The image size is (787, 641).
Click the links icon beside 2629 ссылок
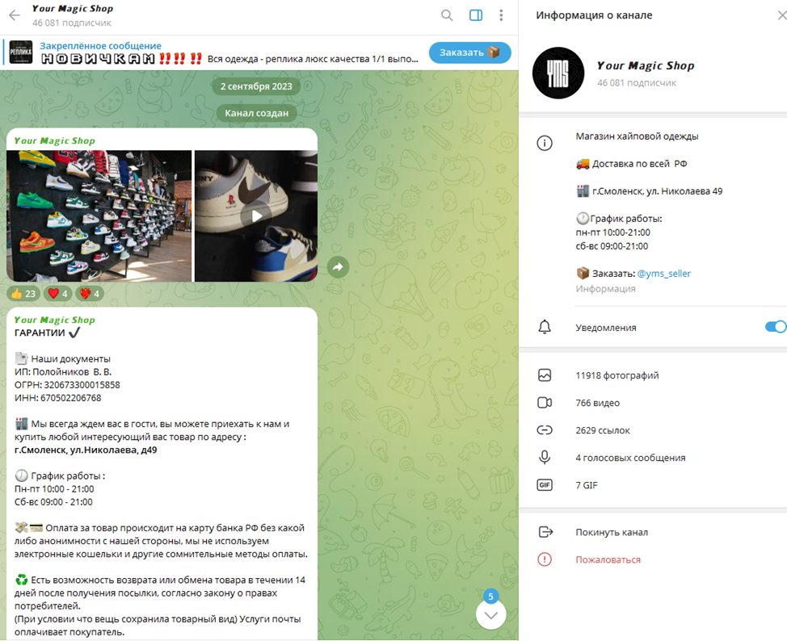coord(545,430)
